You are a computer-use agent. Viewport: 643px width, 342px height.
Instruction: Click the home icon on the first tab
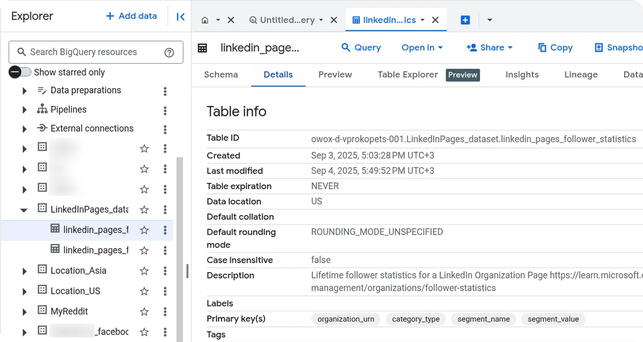[205, 20]
